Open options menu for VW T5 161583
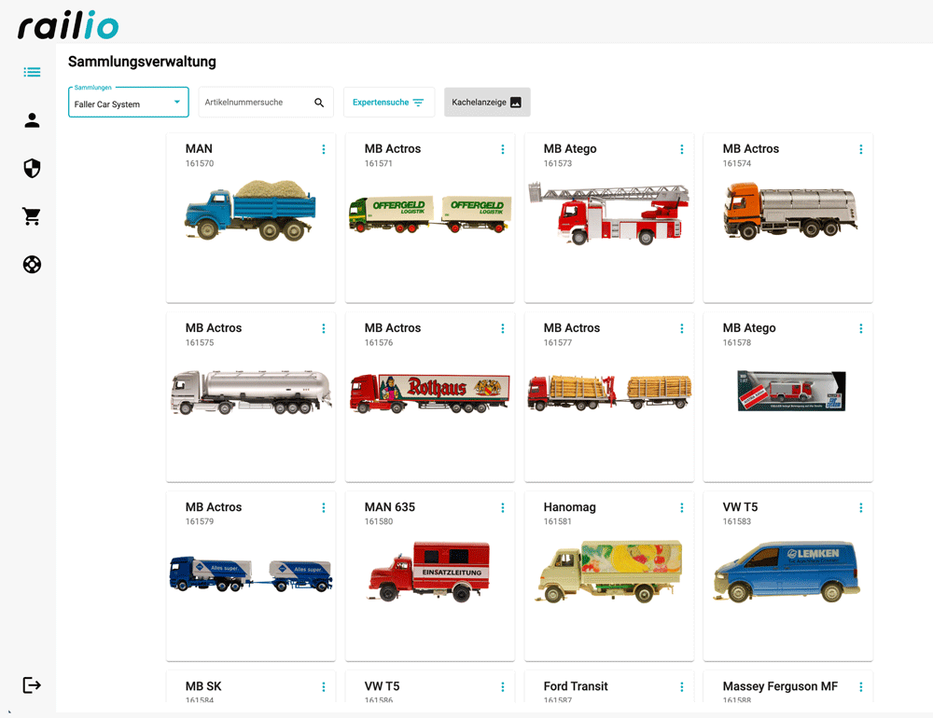933x718 pixels. click(861, 507)
